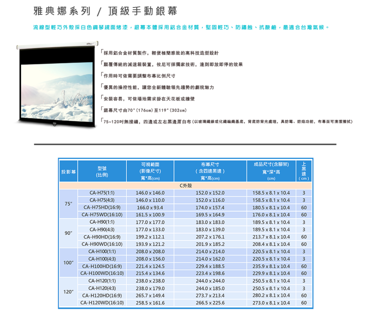Select the feature line 優異的操控性能
The width and height of the screenshot is (384, 312).
point(158,87)
